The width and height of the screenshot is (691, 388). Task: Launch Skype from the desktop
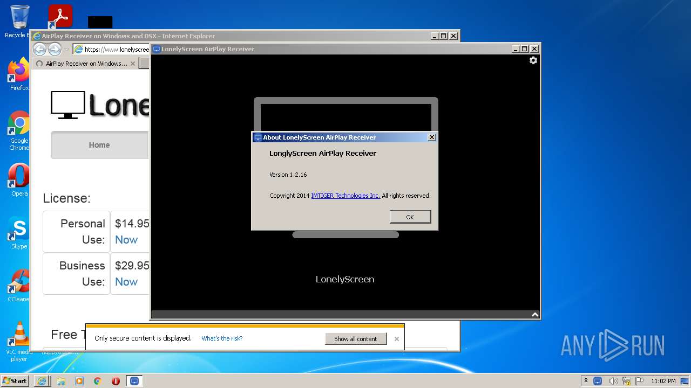tap(19, 233)
